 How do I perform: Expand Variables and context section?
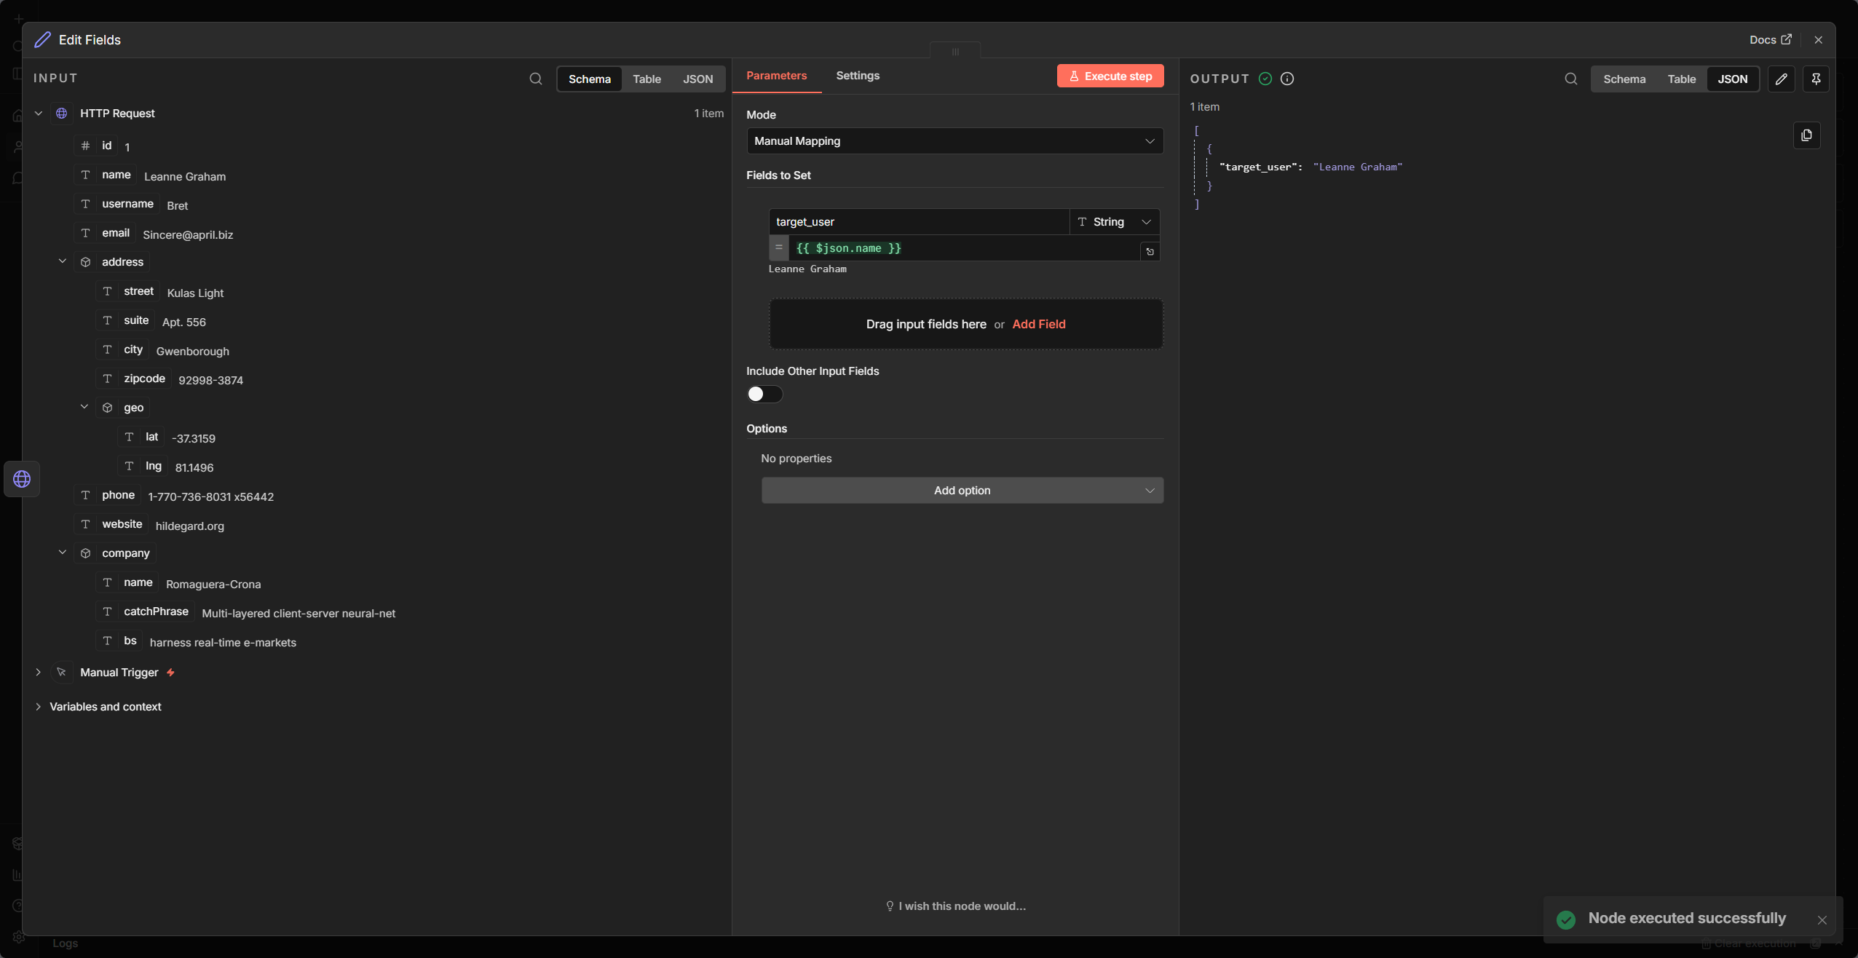[39, 707]
